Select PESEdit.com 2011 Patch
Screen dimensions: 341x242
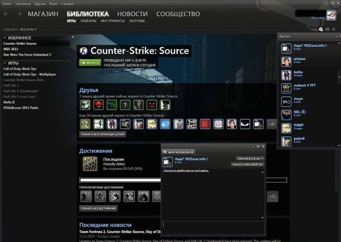tap(20, 108)
